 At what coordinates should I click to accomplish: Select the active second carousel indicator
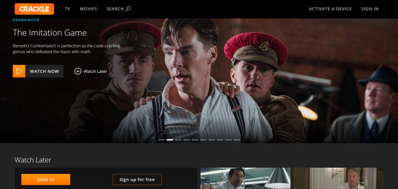tap(170, 140)
